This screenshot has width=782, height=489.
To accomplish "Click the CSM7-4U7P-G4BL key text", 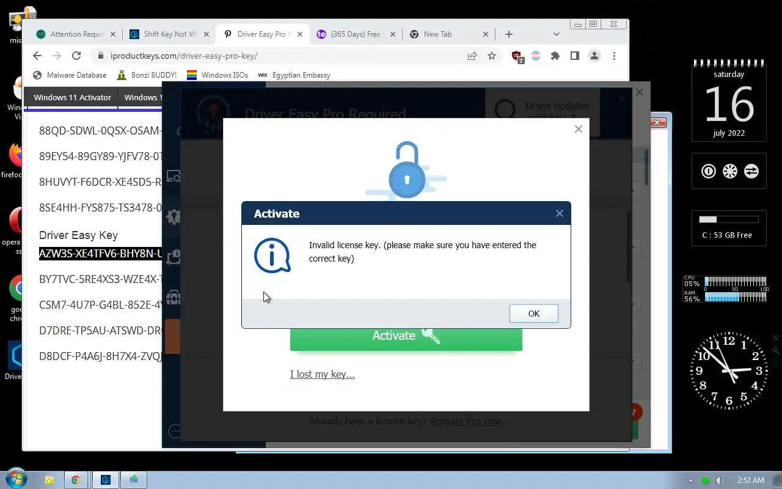I will 100,304.
